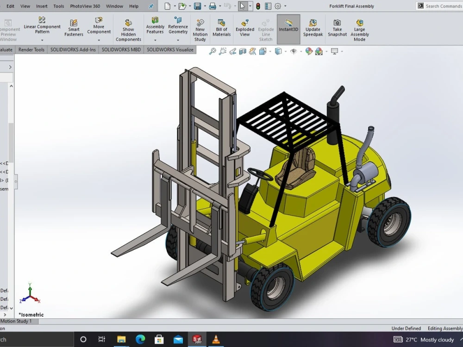Open the Insert menu
The height and width of the screenshot is (347, 463).
[42, 6]
